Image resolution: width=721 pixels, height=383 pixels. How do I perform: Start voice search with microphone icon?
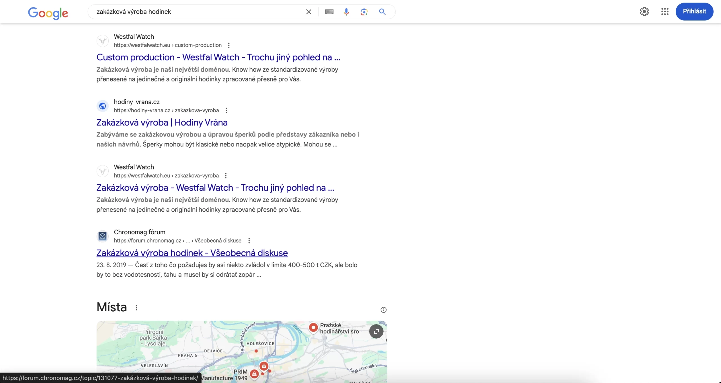[x=346, y=12]
